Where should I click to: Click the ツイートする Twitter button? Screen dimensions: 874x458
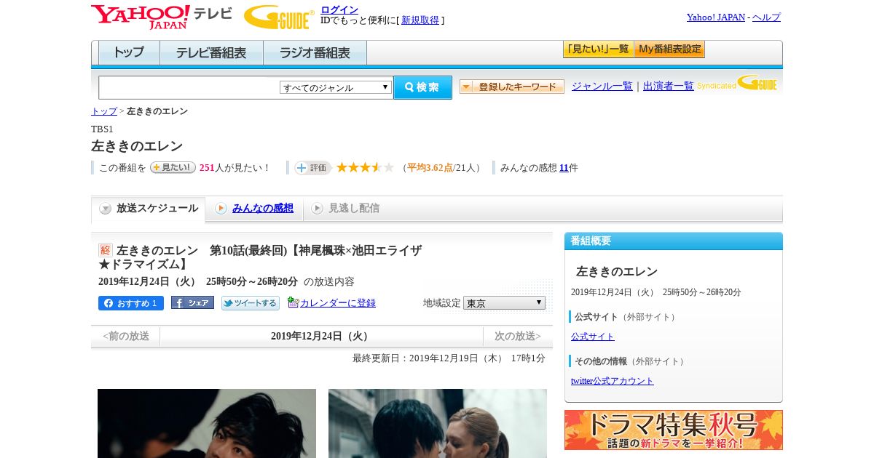[251, 303]
